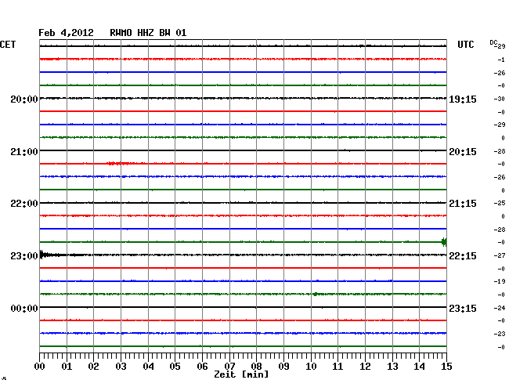The height and width of the screenshot is (387, 509).
Task: Click the "DC" column header
Action: click(493, 42)
